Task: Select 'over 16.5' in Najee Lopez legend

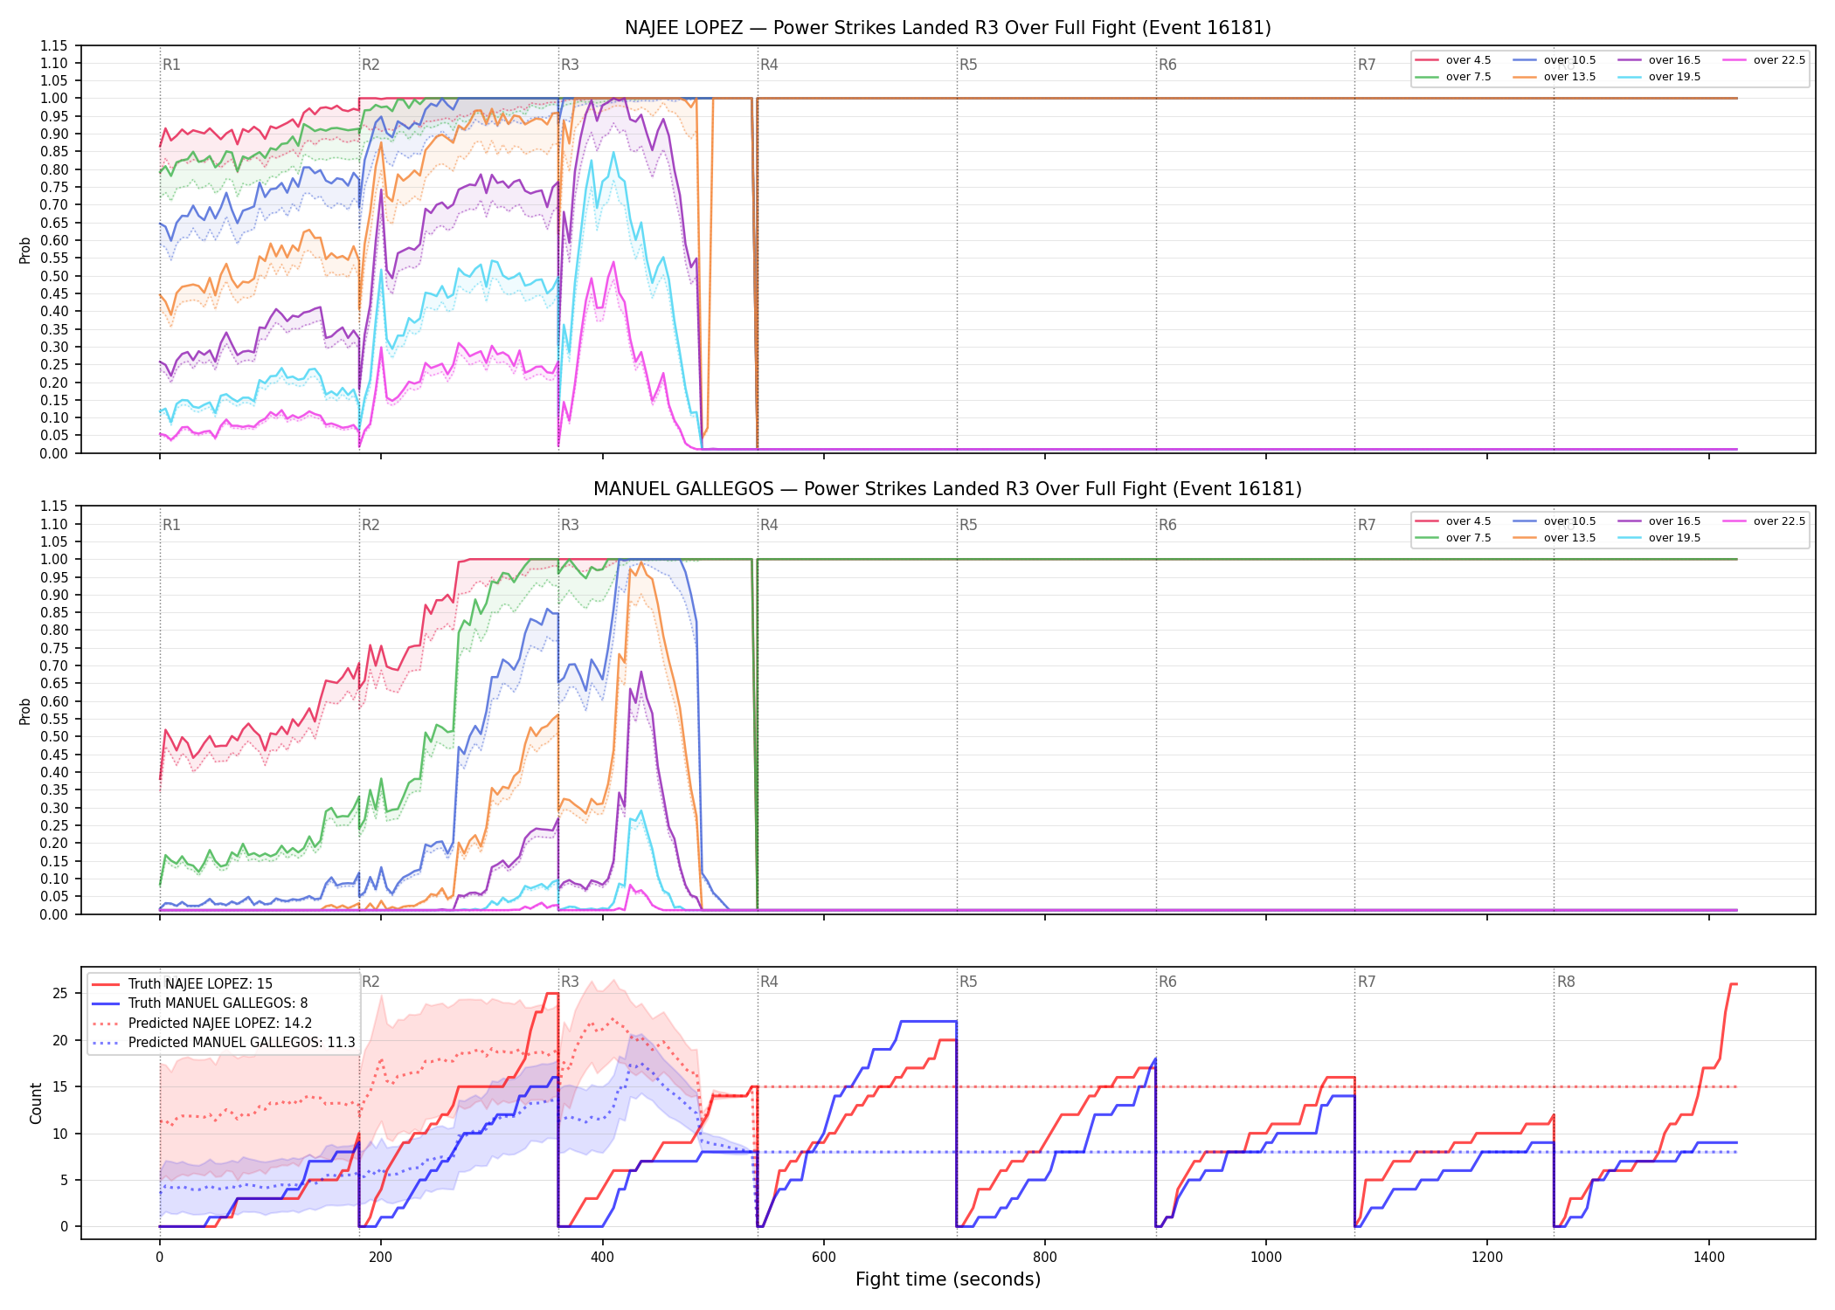Action: coord(1659,60)
